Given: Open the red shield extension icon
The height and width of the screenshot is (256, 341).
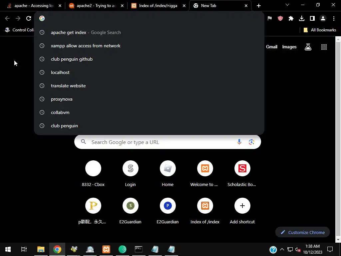Looking at the screenshot, I should tap(280, 18).
